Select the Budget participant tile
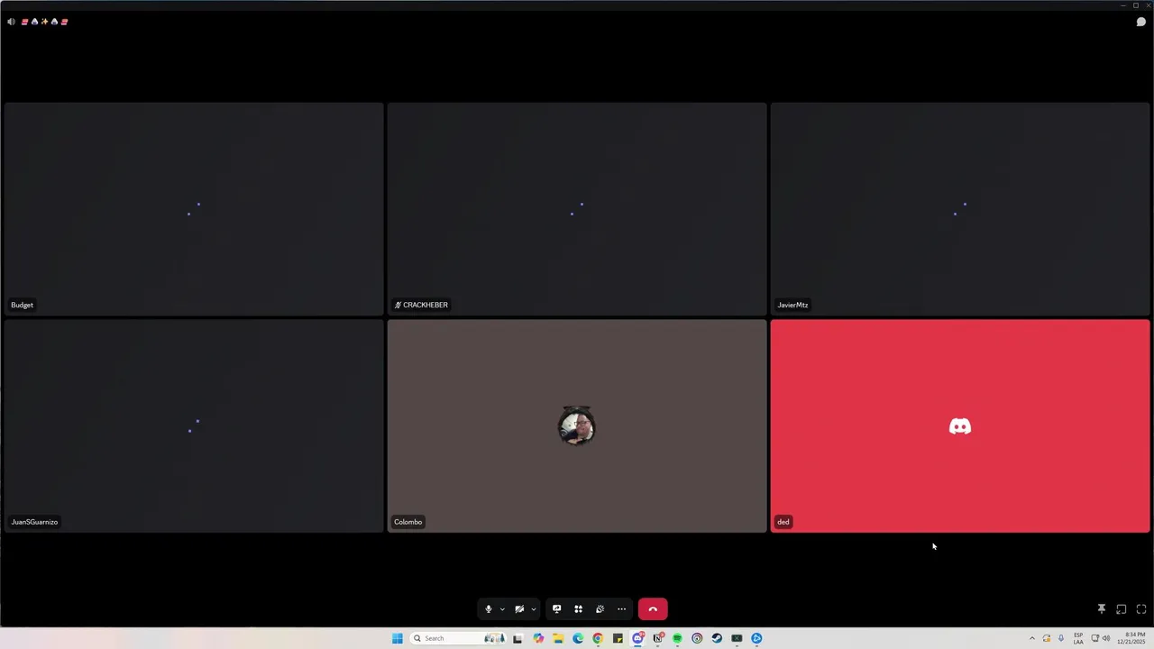This screenshot has width=1154, height=649. click(x=194, y=209)
